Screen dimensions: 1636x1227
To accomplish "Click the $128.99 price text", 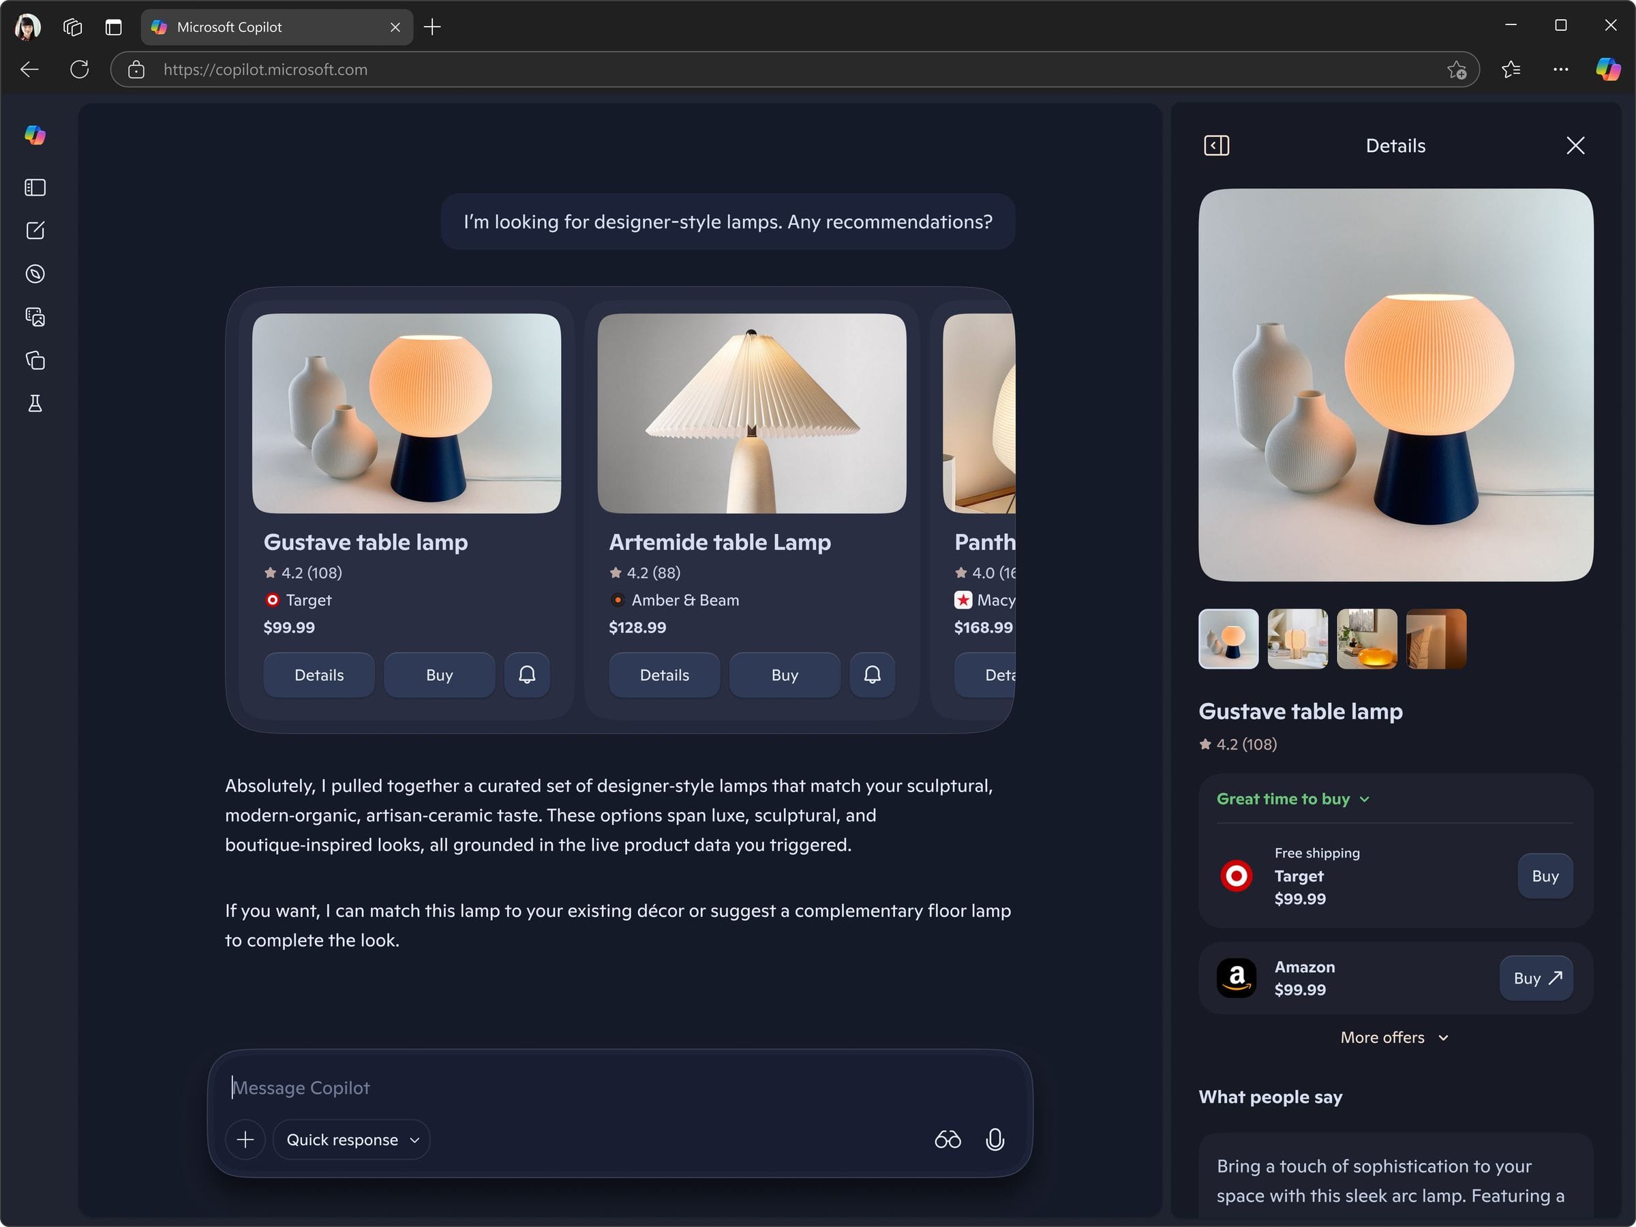I will pos(637,627).
